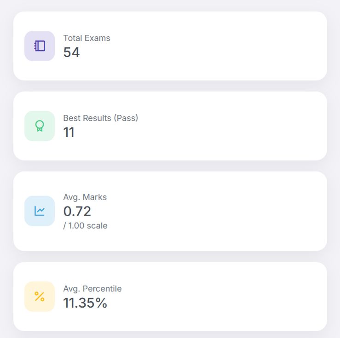
Task: Click the blue line chart icon
Action: pyautogui.click(x=40, y=211)
